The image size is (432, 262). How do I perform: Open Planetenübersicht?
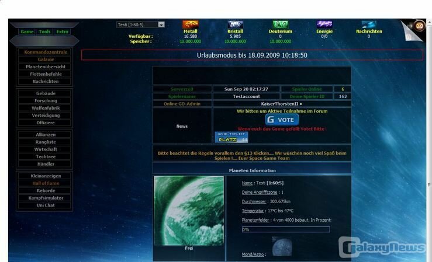[x=46, y=67]
